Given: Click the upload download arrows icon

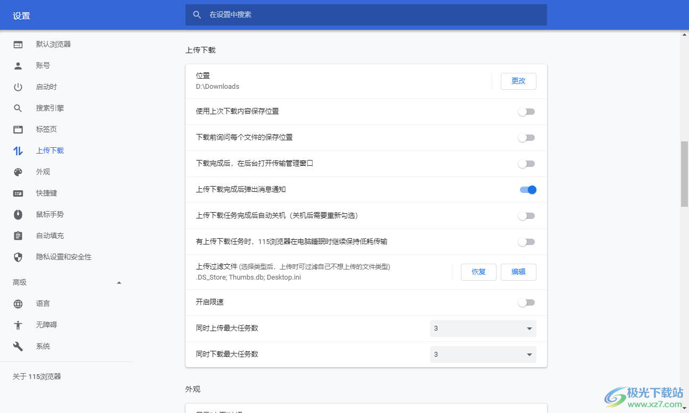Looking at the screenshot, I should (18, 150).
